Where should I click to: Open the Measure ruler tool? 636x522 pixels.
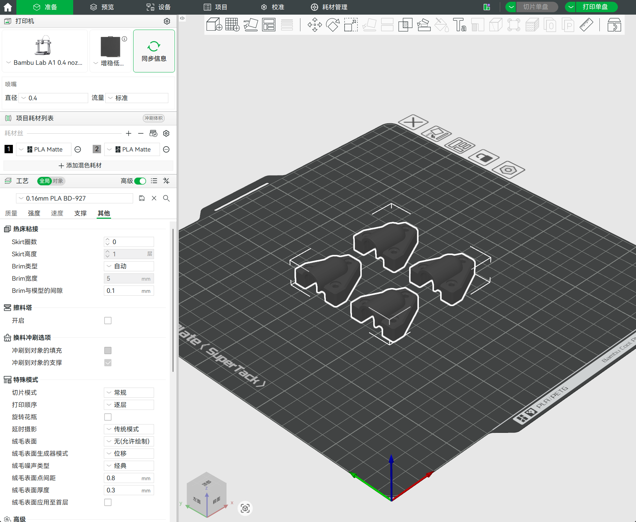coord(586,25)
